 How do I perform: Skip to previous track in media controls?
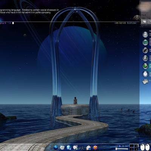tap(117, 146)
